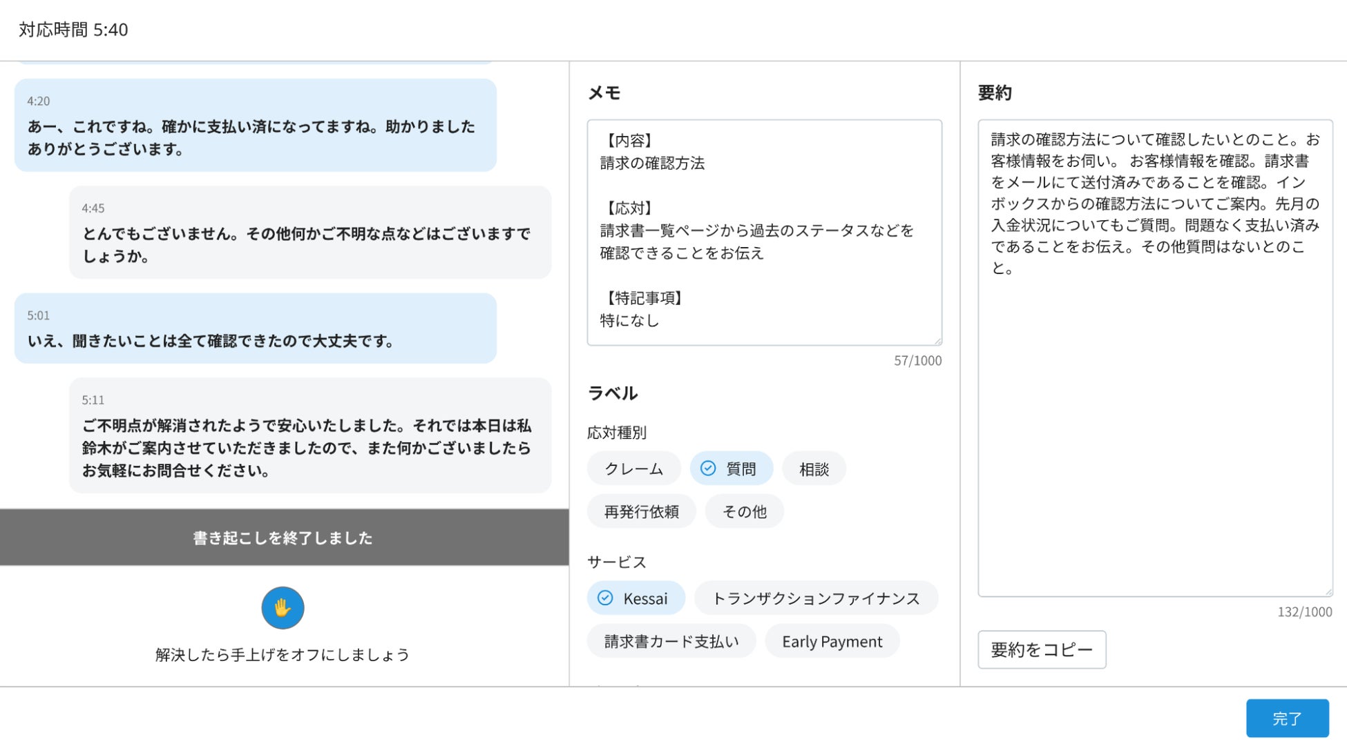Turn off the raised hand icon
The image size is (1347, 748).
(283, 607)
